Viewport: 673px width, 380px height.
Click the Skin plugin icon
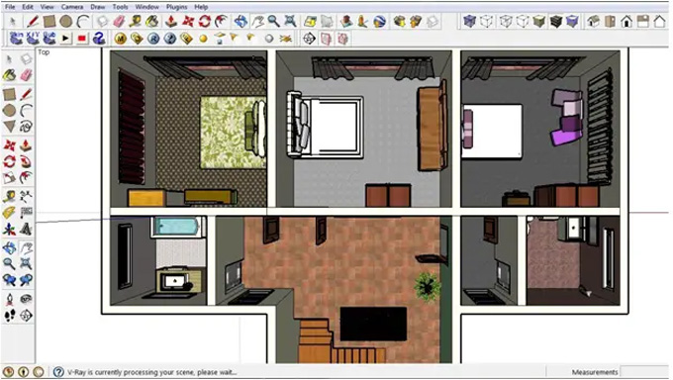point(16,38)
